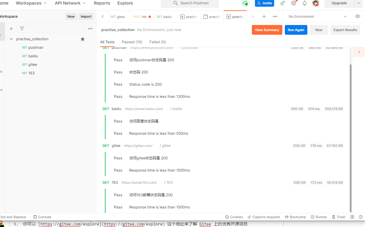This screenshot has width=365, height=227.
Task: Open the arrow dropdown beside Upgrade
Action: pyautogui.click(x=359, y=3)
